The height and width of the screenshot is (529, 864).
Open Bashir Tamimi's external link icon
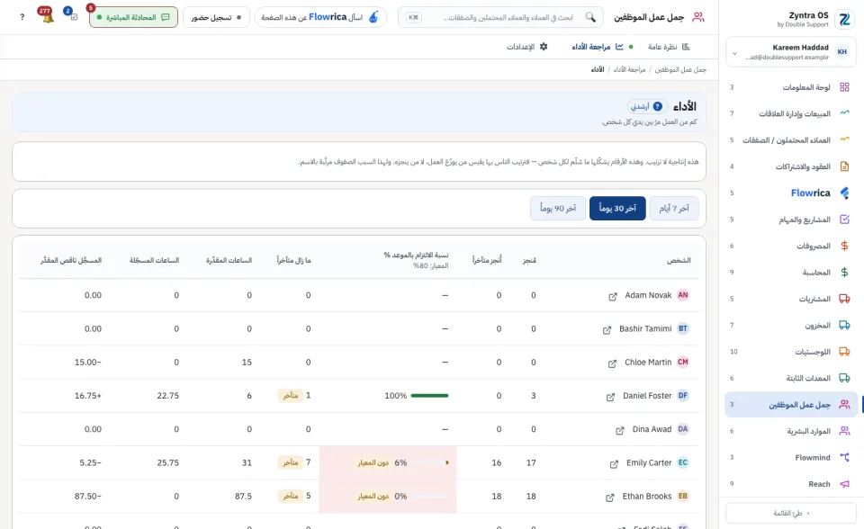click(x=607, y=330)
